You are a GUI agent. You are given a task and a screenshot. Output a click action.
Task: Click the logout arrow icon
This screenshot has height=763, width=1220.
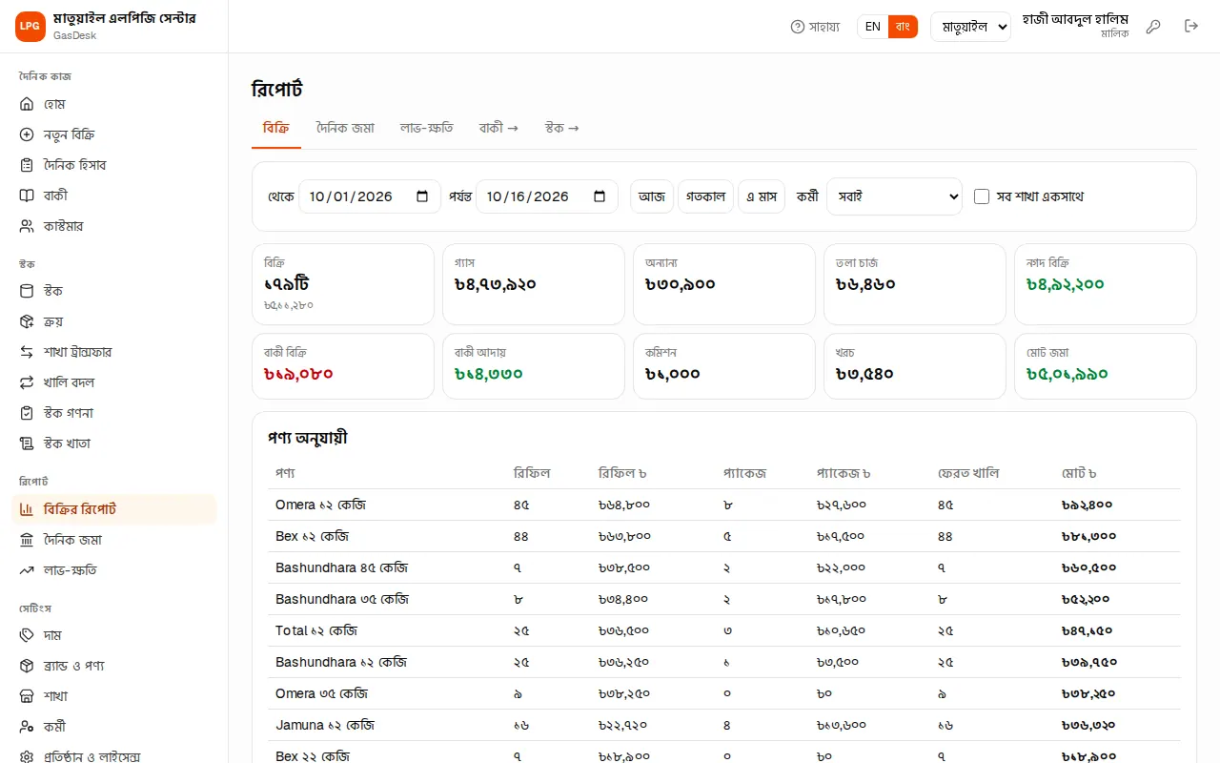click(1191, 27)
